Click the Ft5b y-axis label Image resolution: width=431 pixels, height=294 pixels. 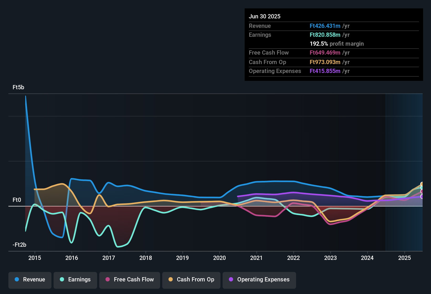click(x=18, y=87)
